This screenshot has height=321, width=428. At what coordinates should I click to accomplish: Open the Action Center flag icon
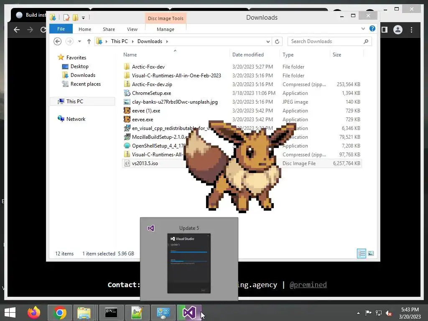pyautogui.click(x=368, y=313)
